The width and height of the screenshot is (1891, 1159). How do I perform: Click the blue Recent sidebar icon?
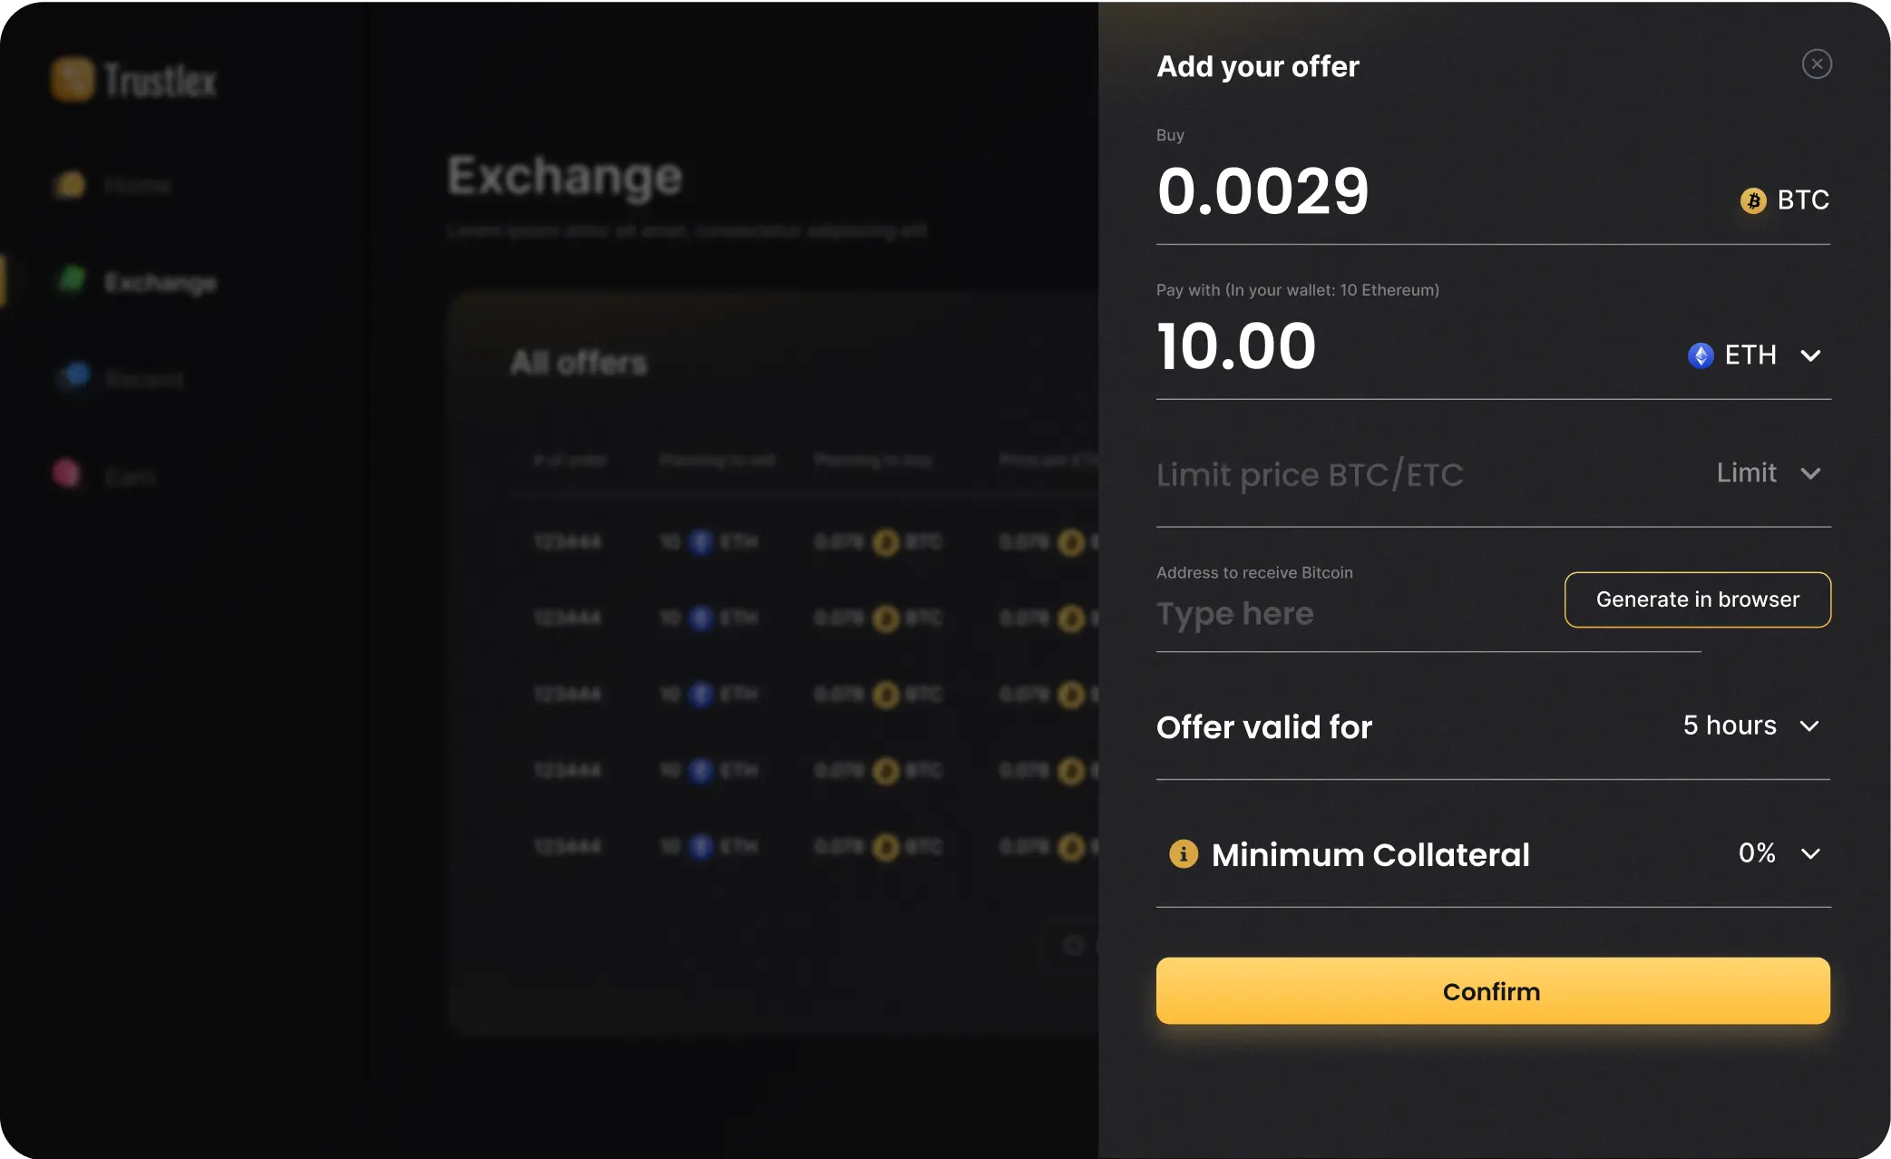tap(74, 375)
